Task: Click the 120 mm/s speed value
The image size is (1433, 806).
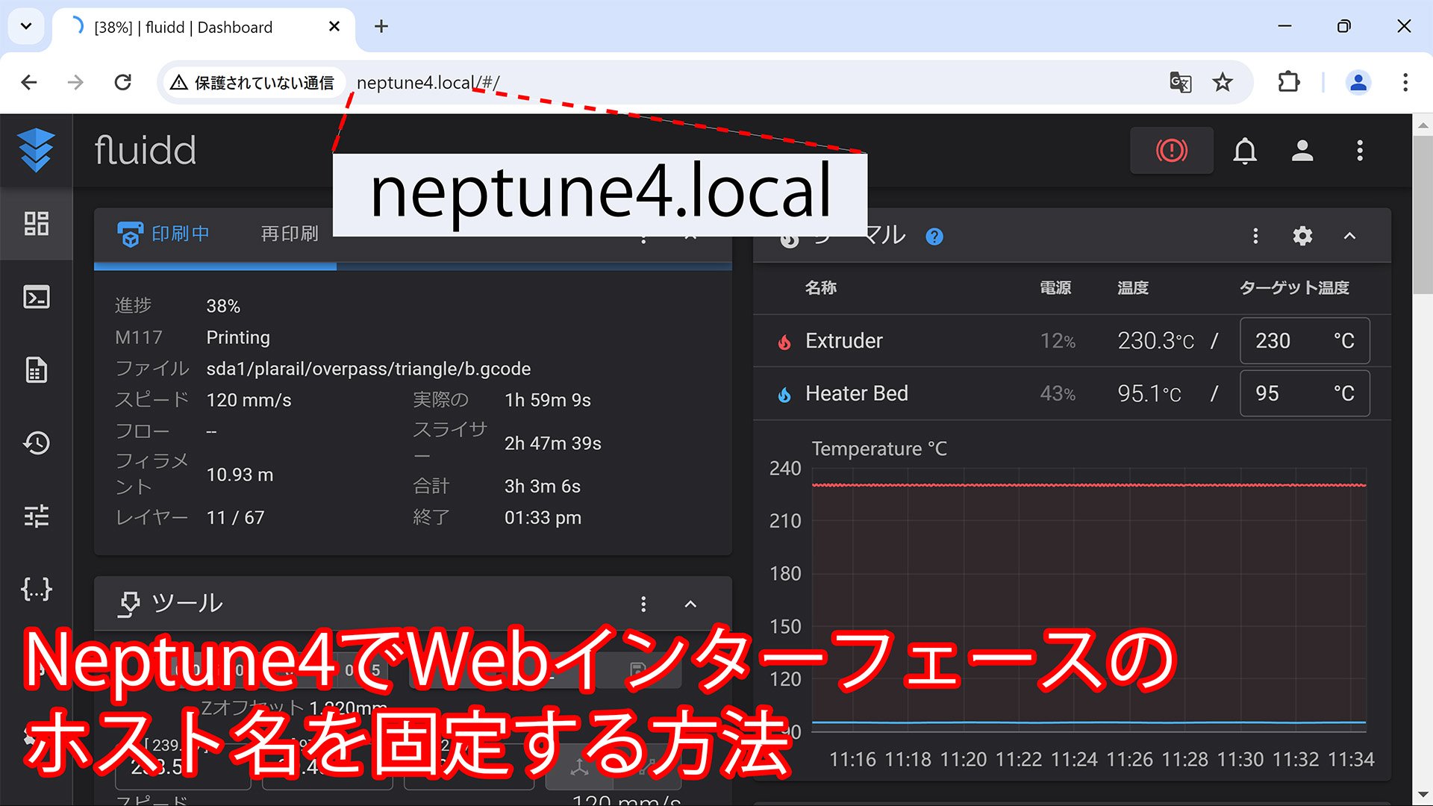Action: tap(249, 400)
